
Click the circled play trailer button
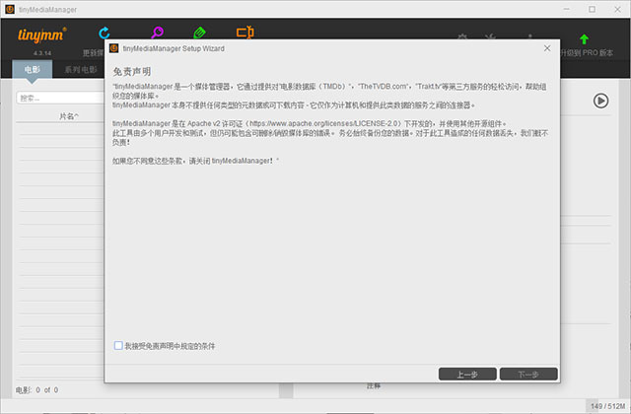[599, 100]
